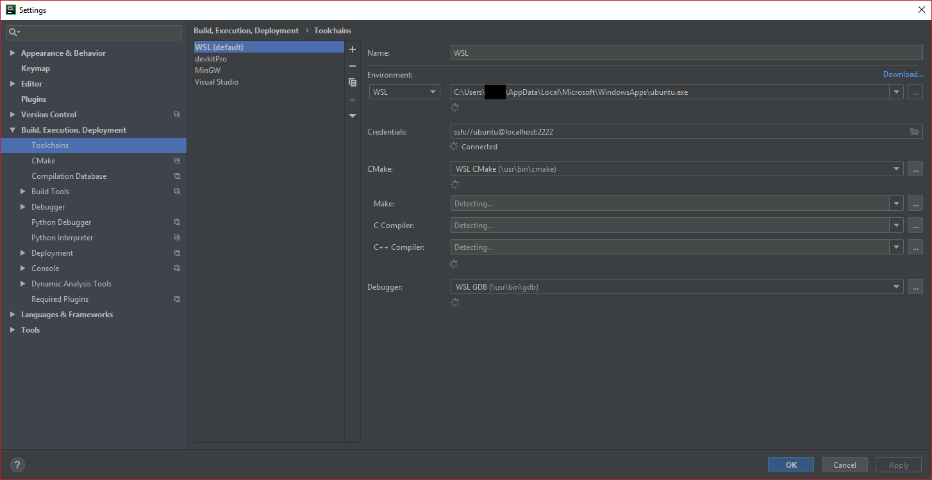Screen dimensions: 932x480
Task: Click the Apply button
Action: point(898,465)
